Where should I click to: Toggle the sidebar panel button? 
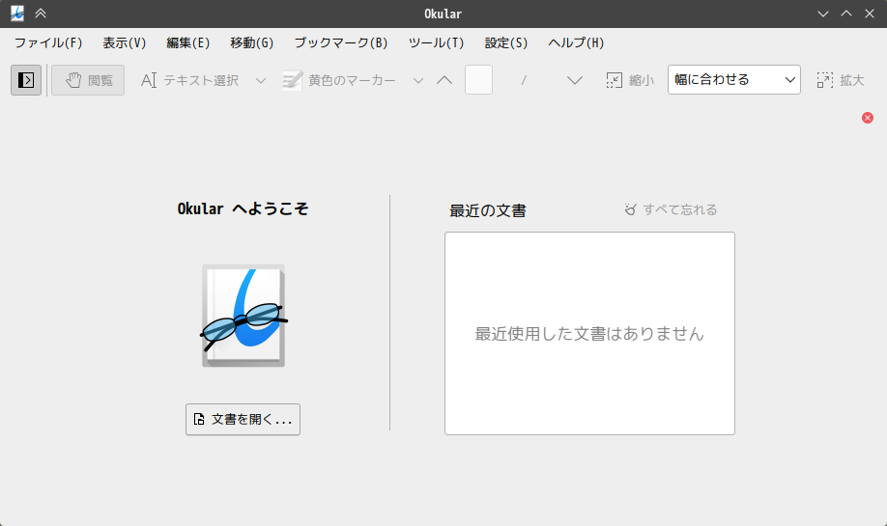tap(26, 80)
